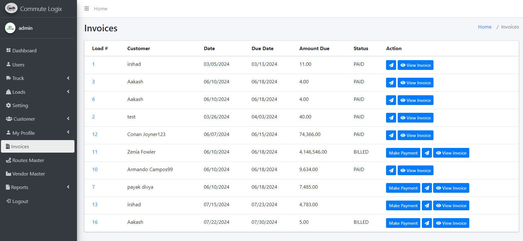Make Payment for Zenia Fowler invoice

click(x=403, y=153)
